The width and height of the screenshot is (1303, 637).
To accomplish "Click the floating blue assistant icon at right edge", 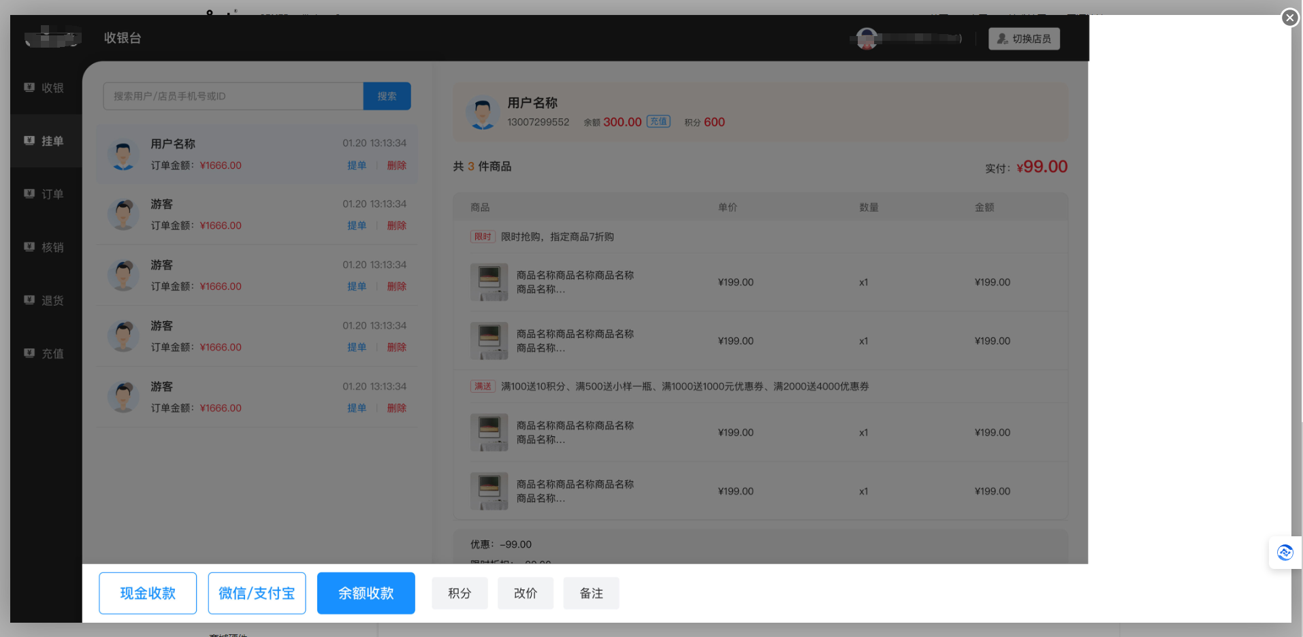I will click(x=1285, y=553).
